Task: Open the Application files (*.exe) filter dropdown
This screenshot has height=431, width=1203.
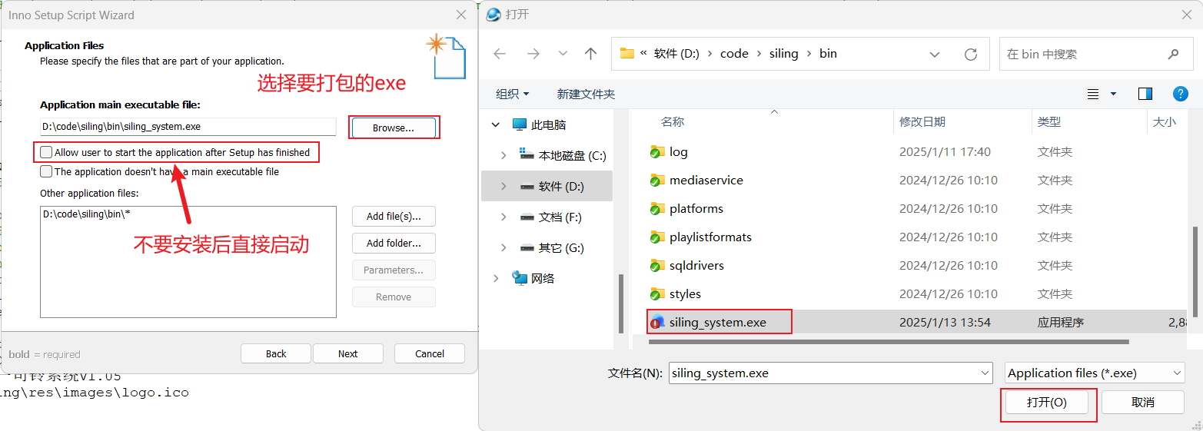Action: (x=1095, y=373)
